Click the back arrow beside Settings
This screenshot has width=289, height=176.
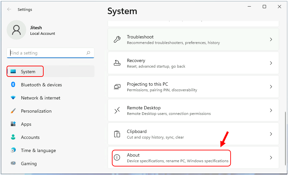click(x=9, y=9)
